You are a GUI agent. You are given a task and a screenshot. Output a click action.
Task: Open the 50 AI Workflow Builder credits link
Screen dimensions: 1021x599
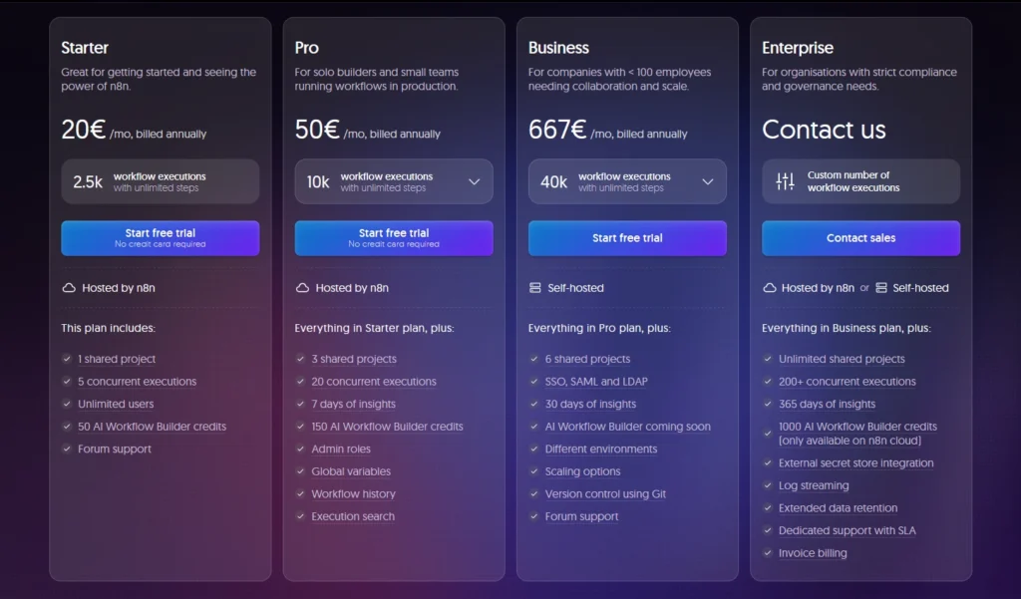[x=152, y=427]
